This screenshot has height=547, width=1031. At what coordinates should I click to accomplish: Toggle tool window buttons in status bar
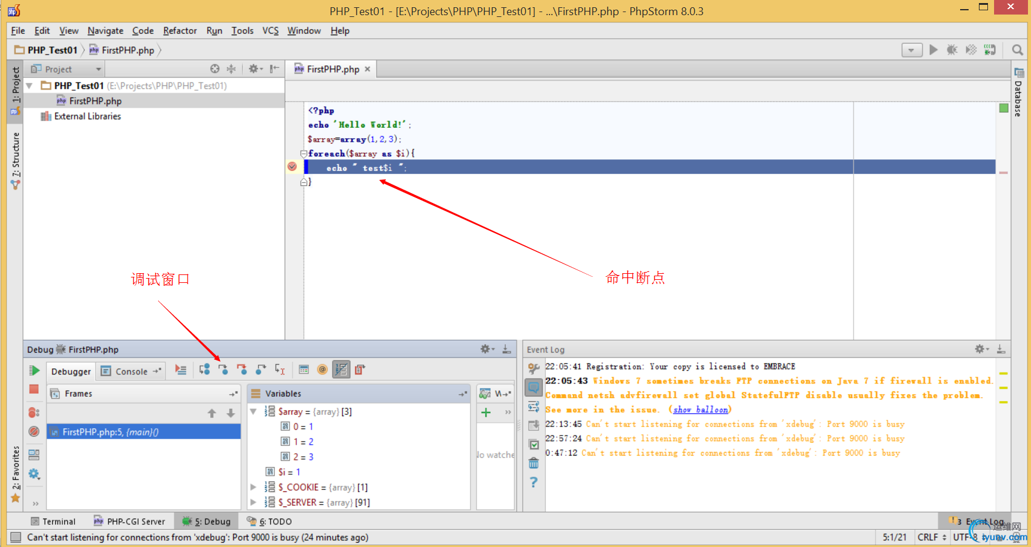pyautogui.click(x=16, y=537)
